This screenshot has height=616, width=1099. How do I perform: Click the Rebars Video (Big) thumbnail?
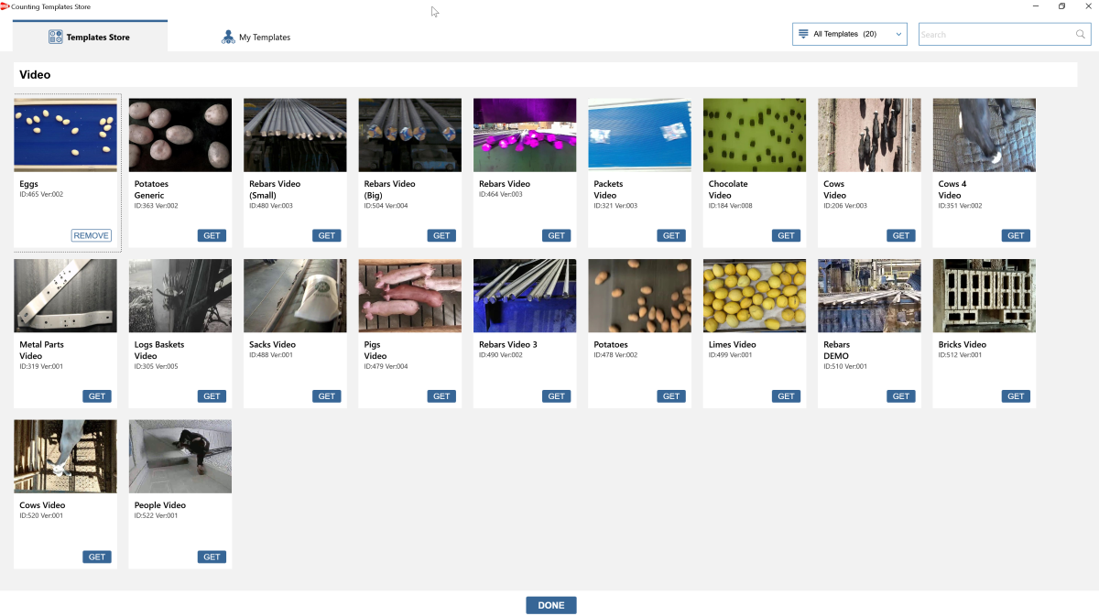coord(410,135)
